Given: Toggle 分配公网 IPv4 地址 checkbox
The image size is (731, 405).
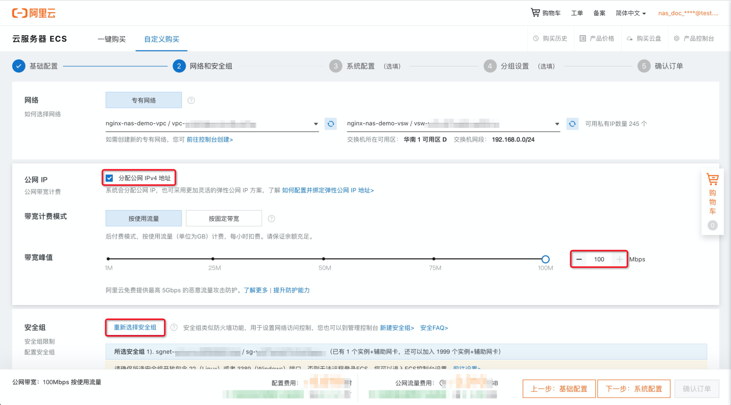Looking at the screenshot, I should pyautogui.click(x=109, y=178).
